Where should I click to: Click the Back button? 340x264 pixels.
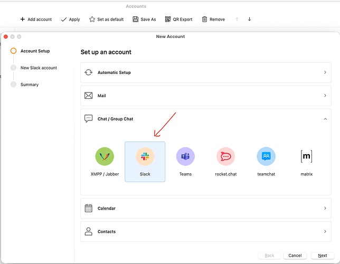click(269, 256)
